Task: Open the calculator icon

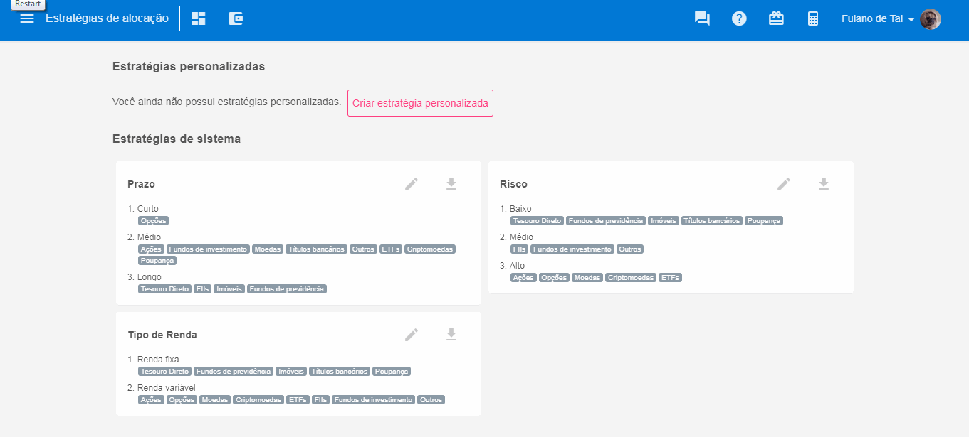Action: 813,19
